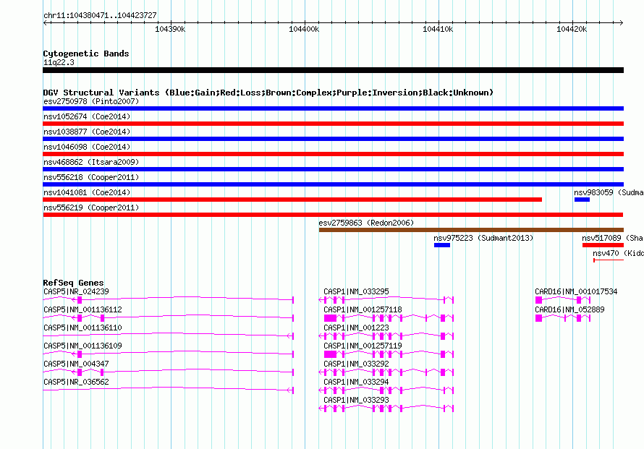Open variant nsv975223 (Sudmant2013) label
The width and height of the screenshot is (644, 449).
click(483, 238)
